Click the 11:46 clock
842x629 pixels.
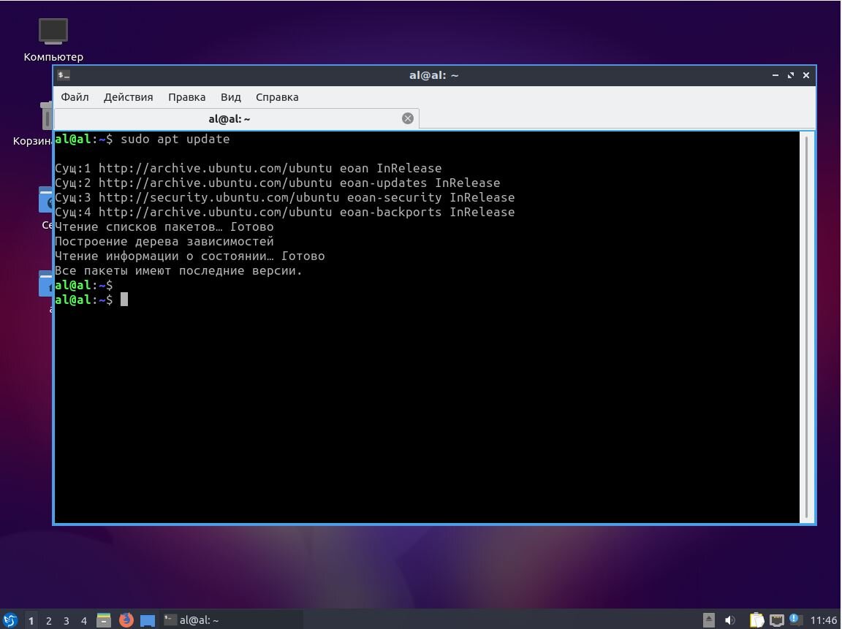[x=823, y=620]
